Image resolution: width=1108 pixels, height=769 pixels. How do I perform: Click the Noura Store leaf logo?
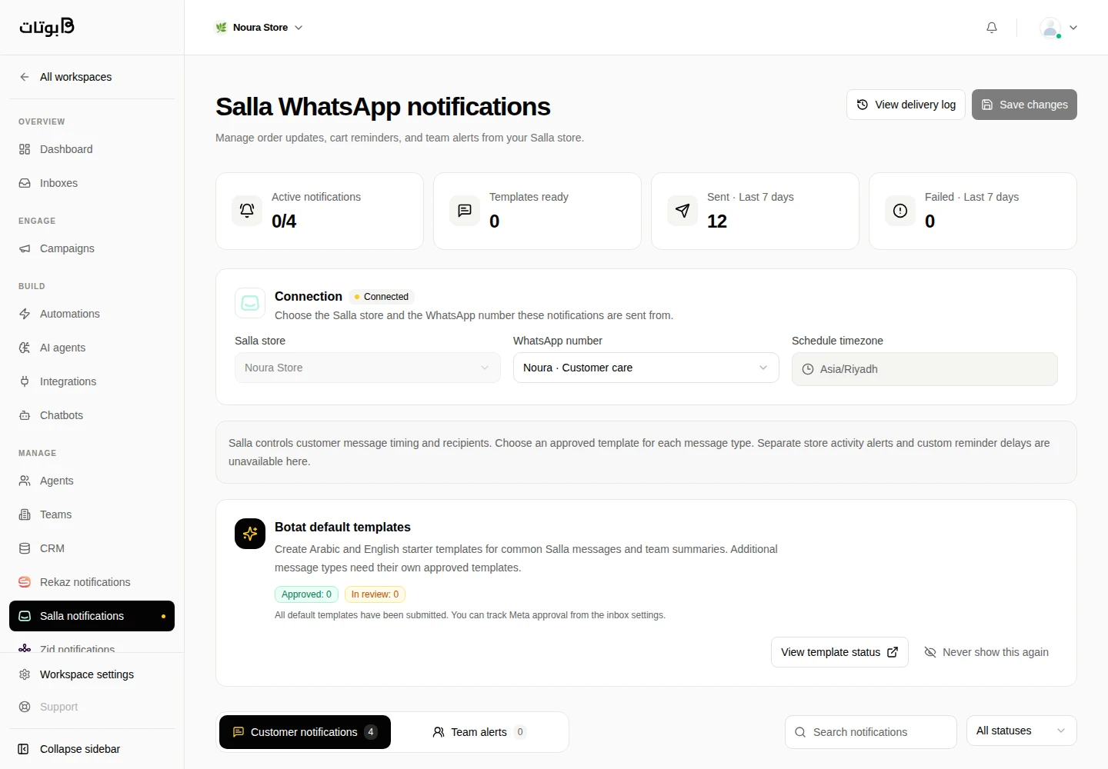point(222,28)
